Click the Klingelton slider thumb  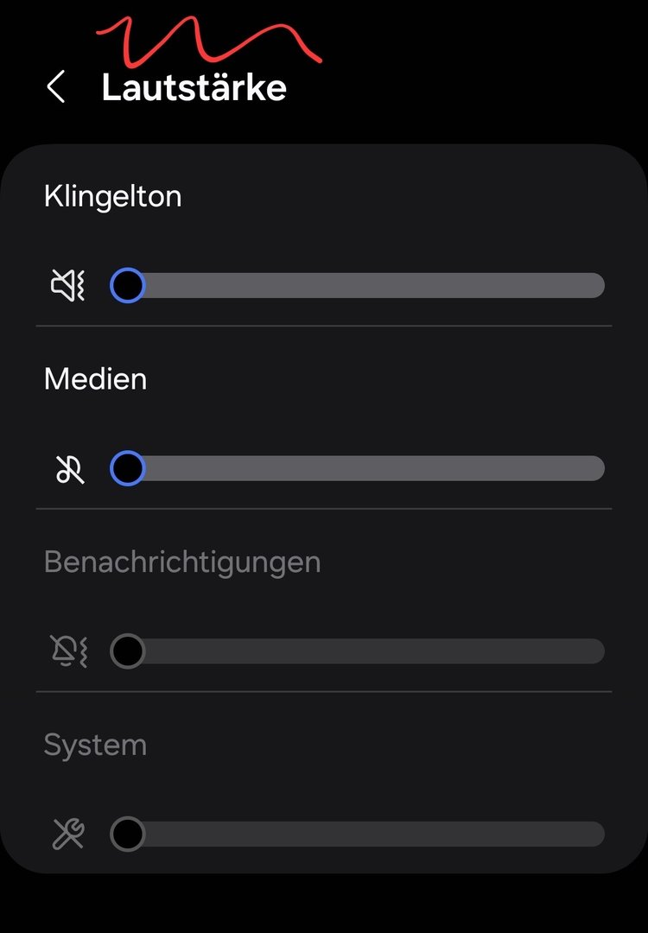(128, 285)
